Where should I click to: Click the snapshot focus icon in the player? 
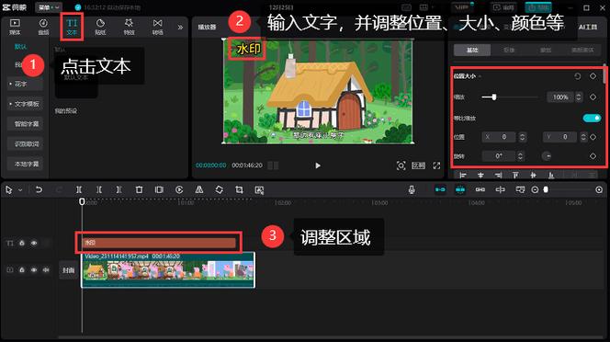click(x=401, y=165)
